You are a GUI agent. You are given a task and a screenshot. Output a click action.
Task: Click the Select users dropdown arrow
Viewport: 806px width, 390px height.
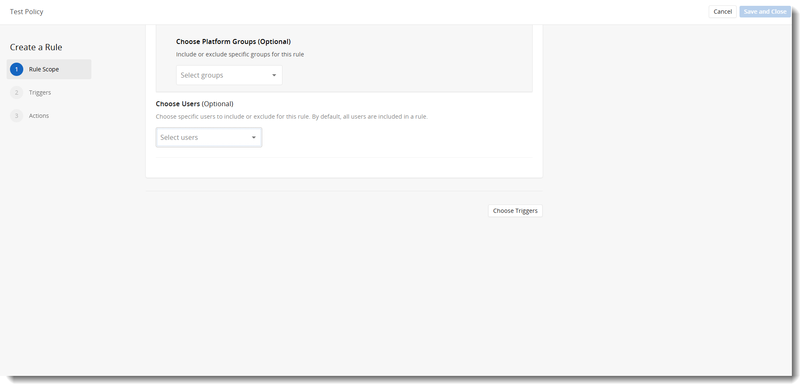253,137
